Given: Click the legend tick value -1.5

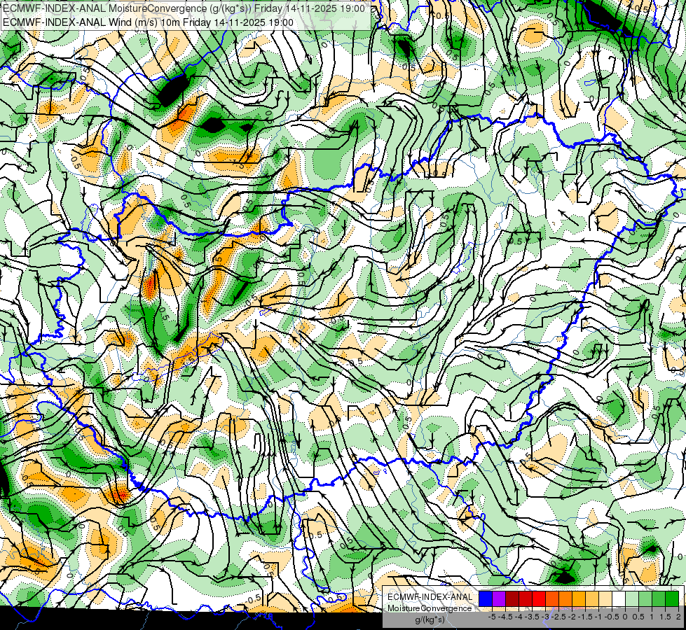Looking at the screenshot, I should (585, 617).
